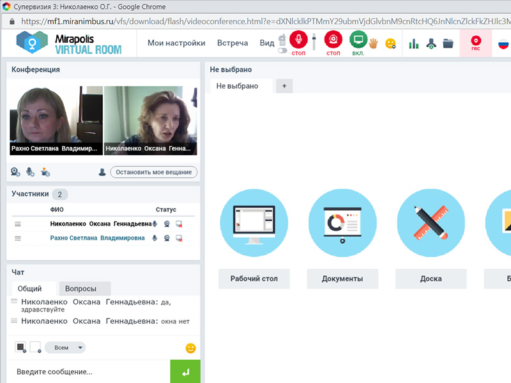This screenshot has height=383, width=511.
Task: Raise hand using the hand icon
Action: [373, 43]
